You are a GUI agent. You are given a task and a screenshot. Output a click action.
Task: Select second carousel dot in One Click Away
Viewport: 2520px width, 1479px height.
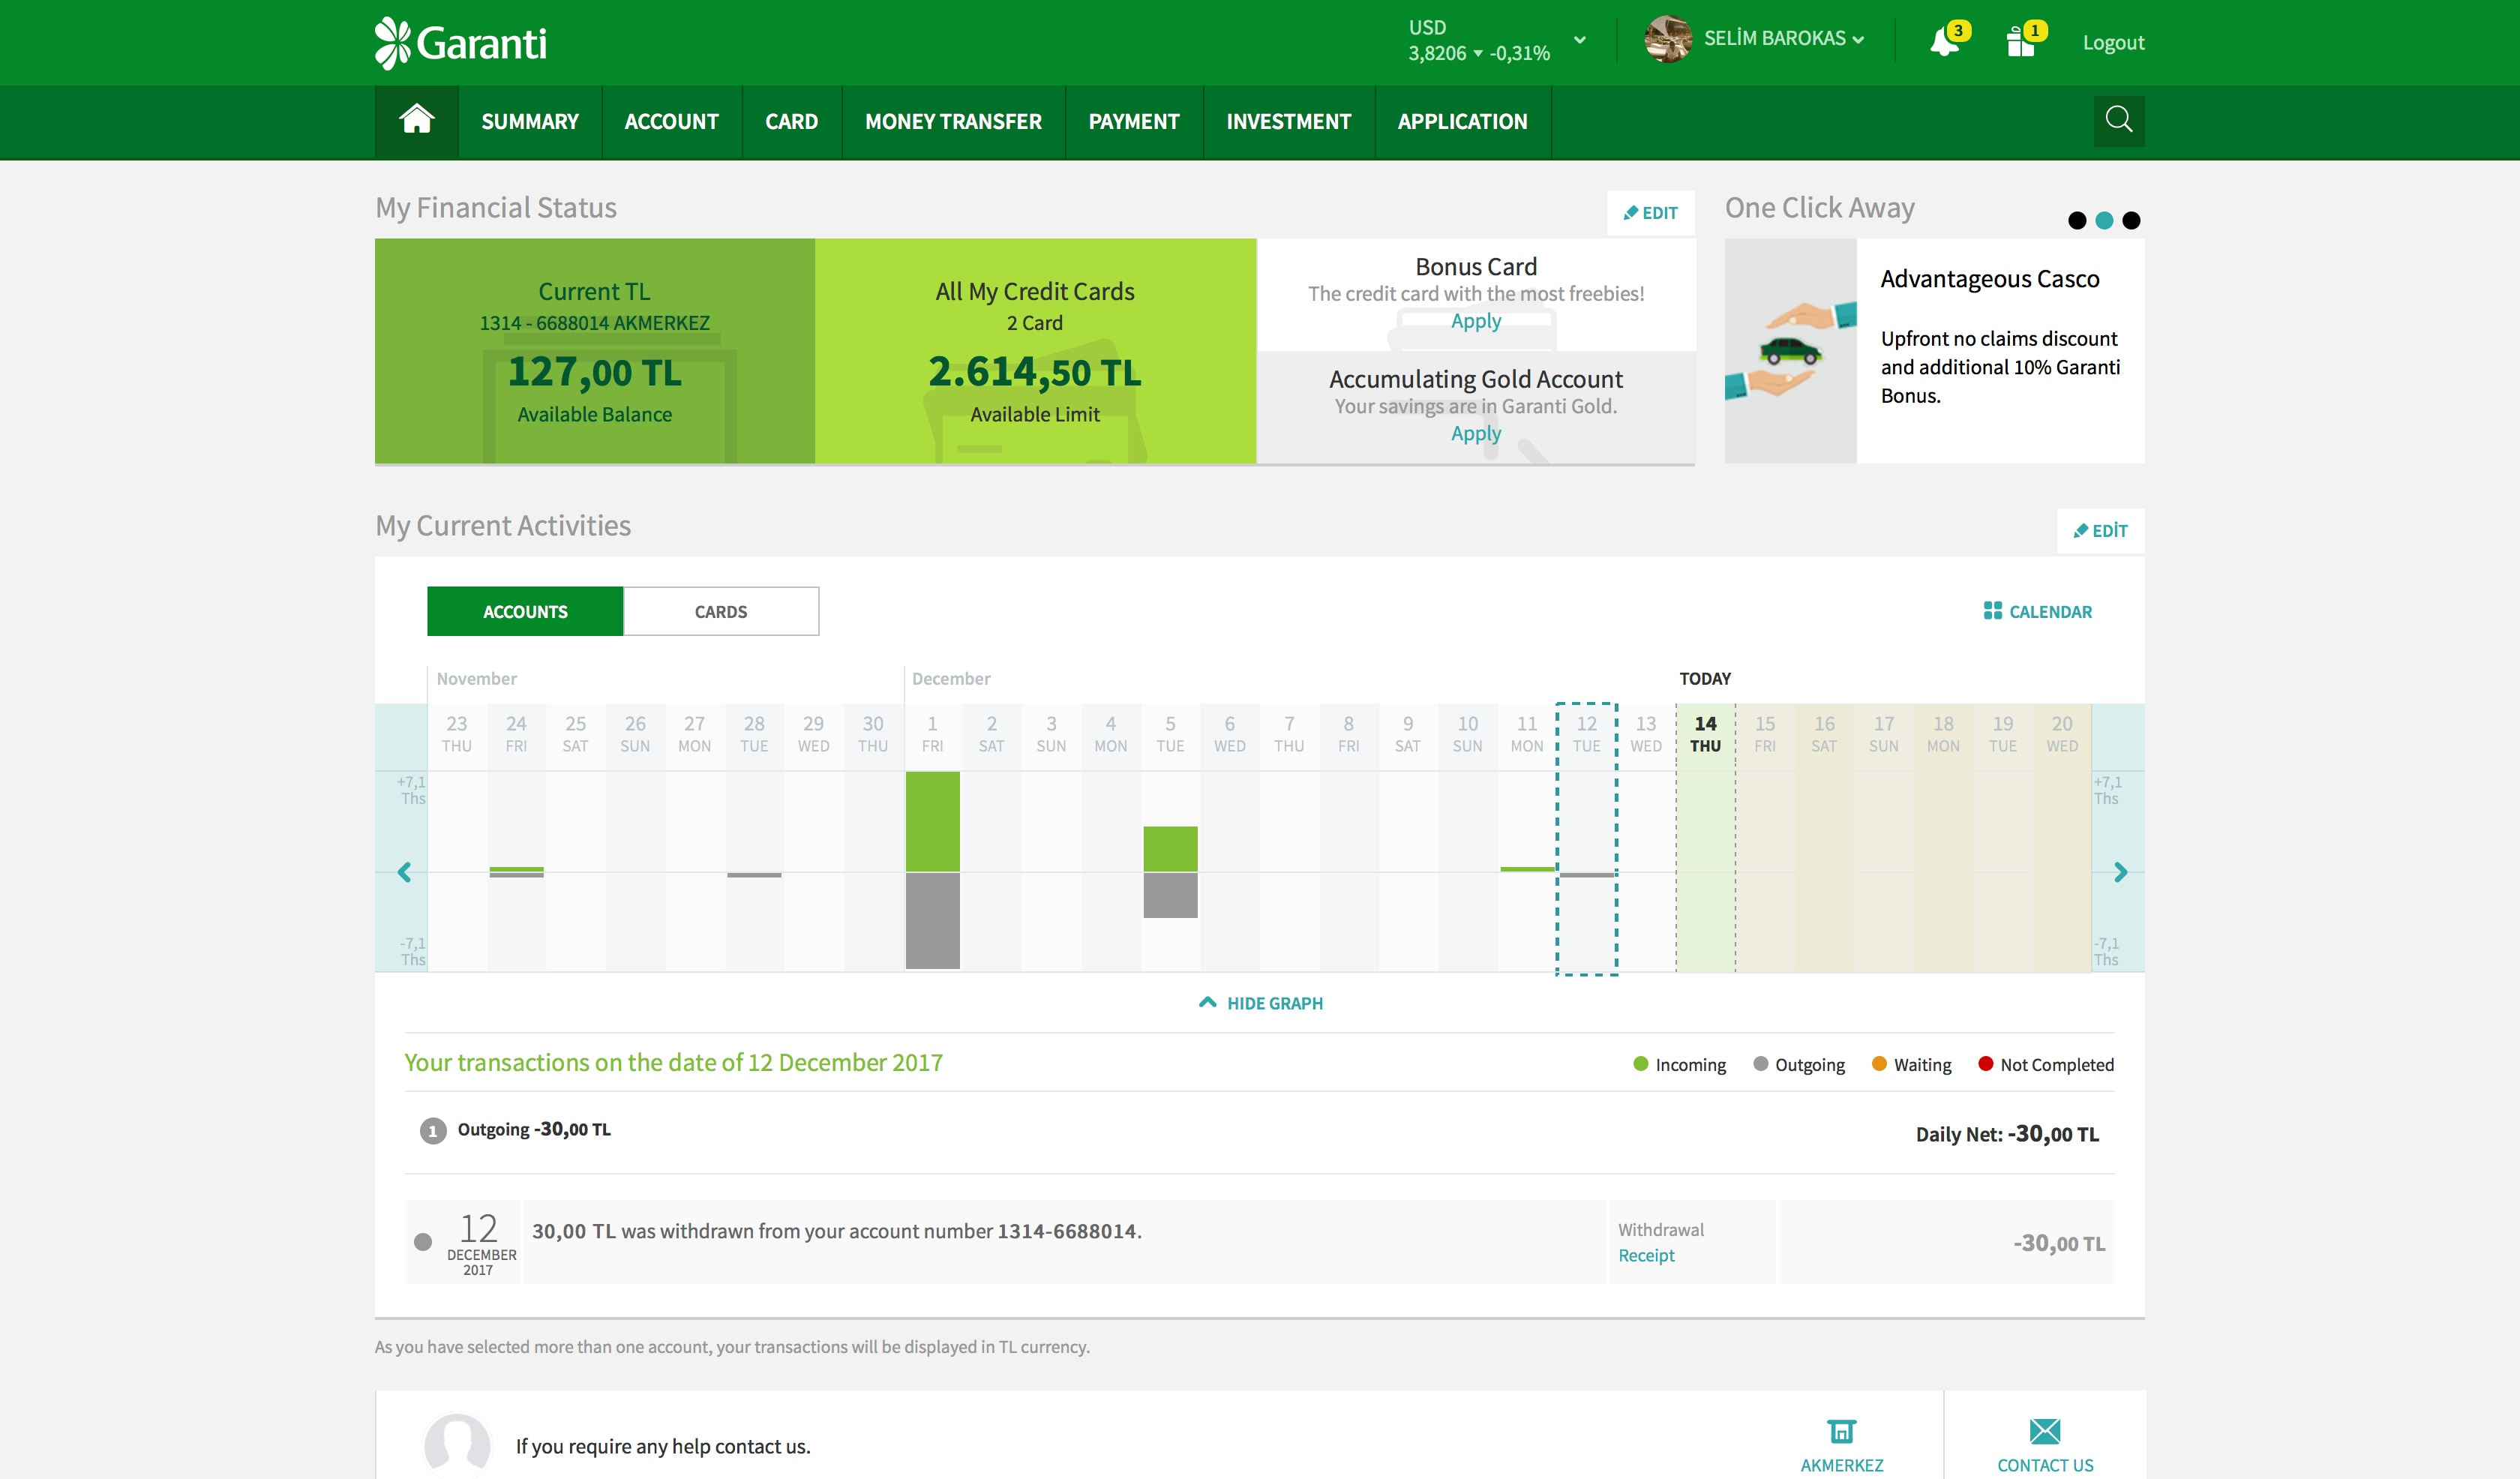[2104, 220]
